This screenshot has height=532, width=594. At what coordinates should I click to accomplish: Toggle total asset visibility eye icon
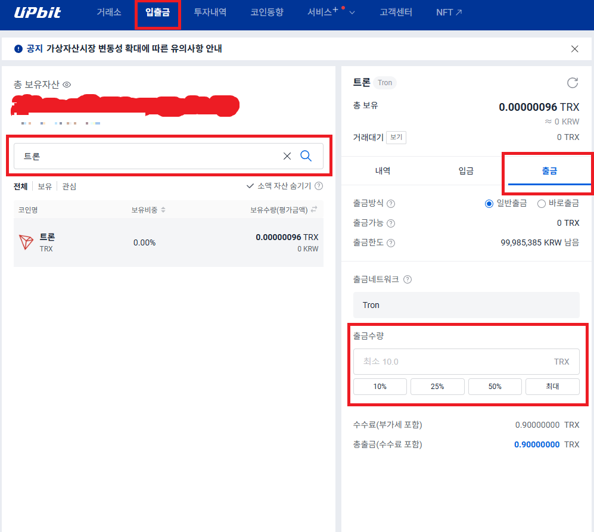click(67, 85)
